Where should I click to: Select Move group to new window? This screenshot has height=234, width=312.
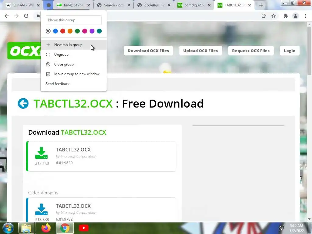tap(74, 74)
